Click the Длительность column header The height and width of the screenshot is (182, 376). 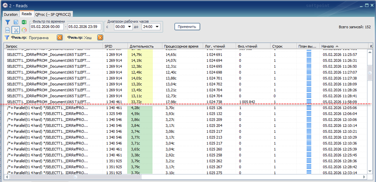coord(142,46)
